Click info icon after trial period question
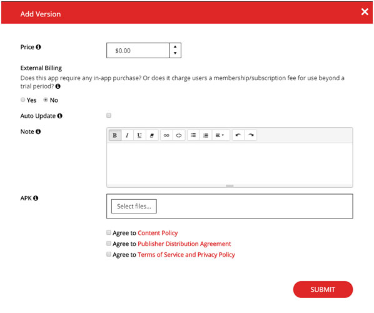This screenshot has height=313, width=374. [x=58, y=86]
